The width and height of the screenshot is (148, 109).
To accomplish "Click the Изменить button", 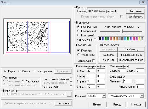I will (x=109, y=60).
